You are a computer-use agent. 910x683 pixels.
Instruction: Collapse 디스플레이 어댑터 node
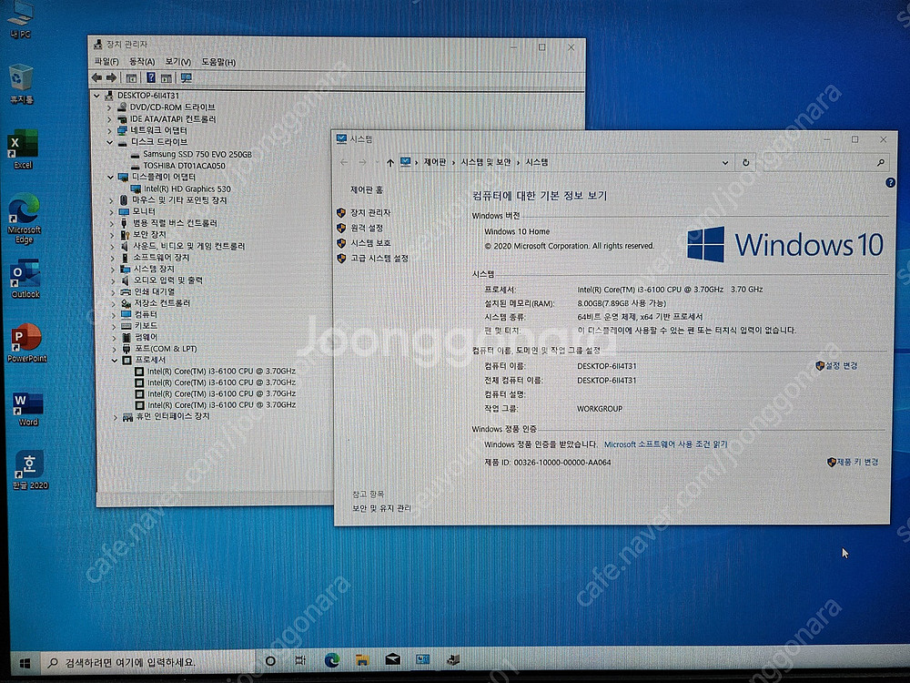110,178
